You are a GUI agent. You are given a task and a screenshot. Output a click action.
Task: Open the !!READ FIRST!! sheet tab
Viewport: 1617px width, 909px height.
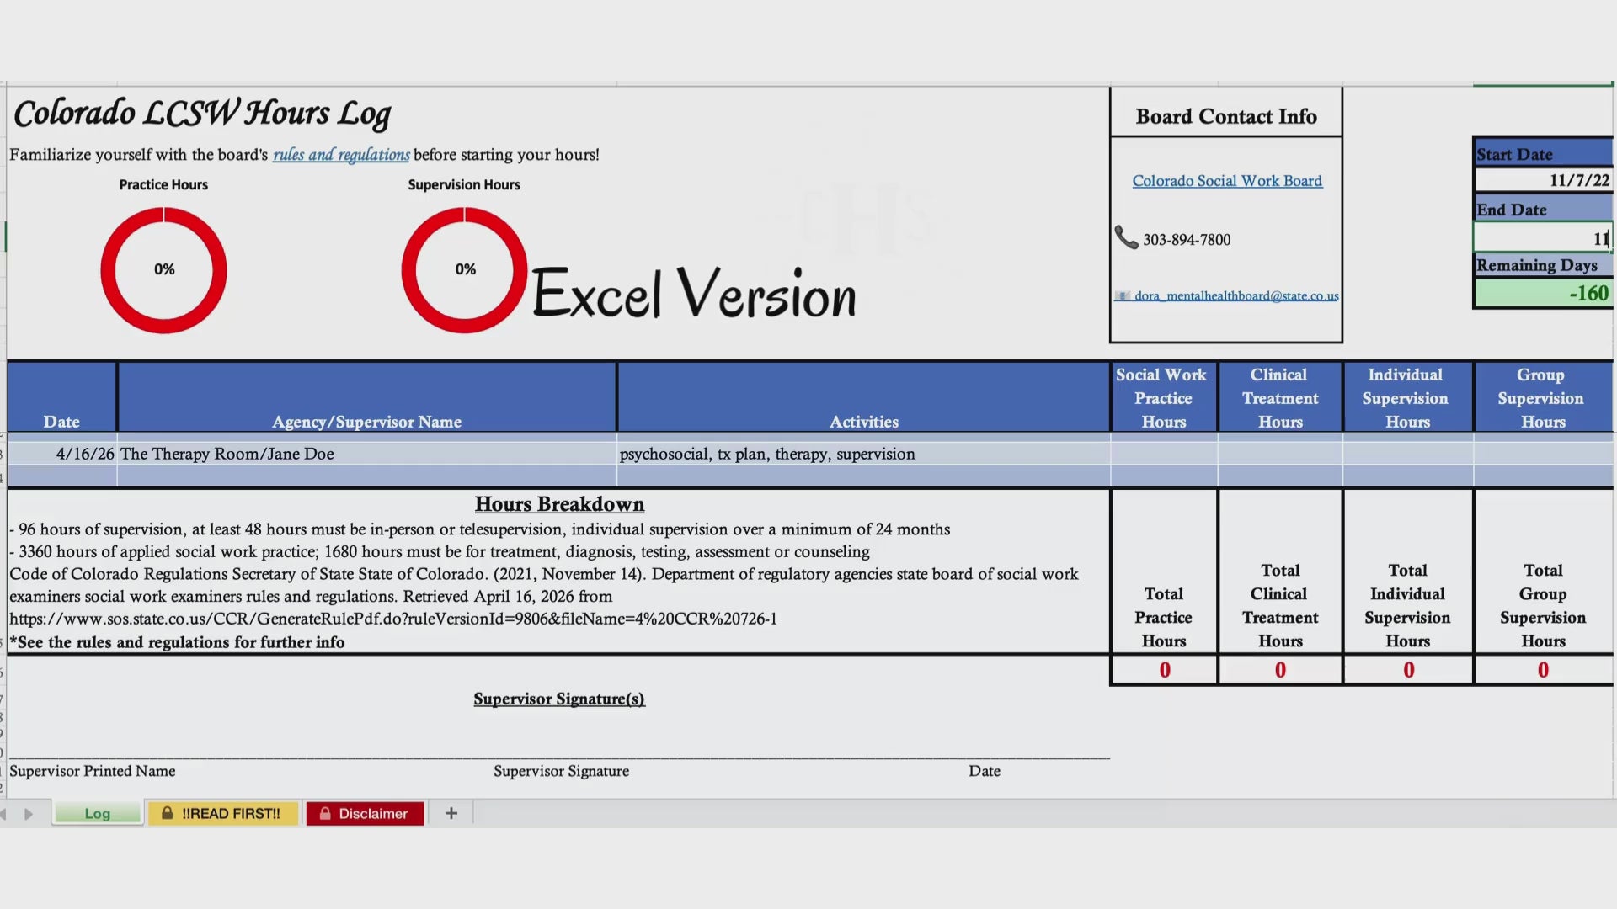231,814
